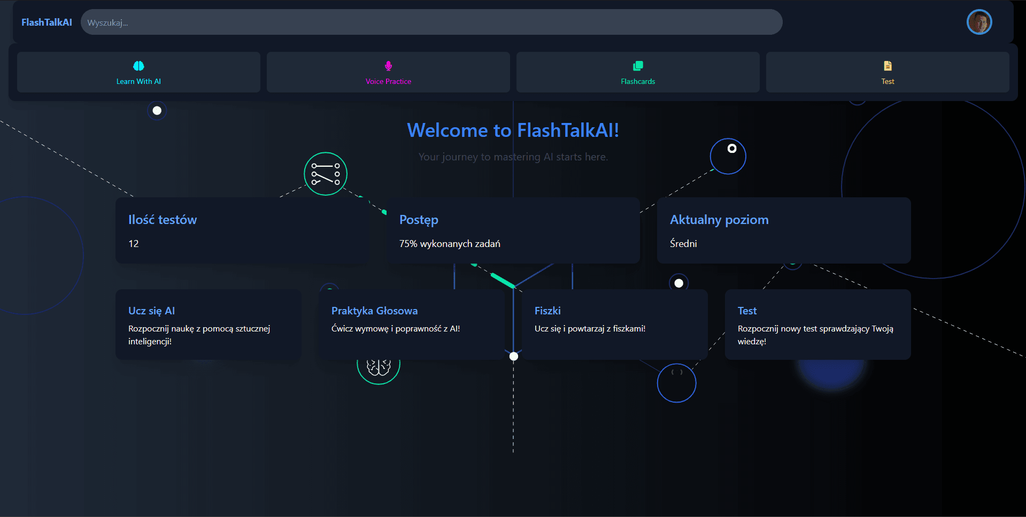The image size is (1026, 517).
Task: Click the FlashTalkAI logo
Action: [x=47, y=22]
